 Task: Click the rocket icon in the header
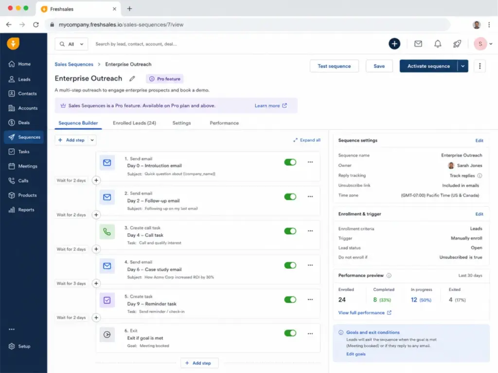pyautogui.click(x=457, y=44)
